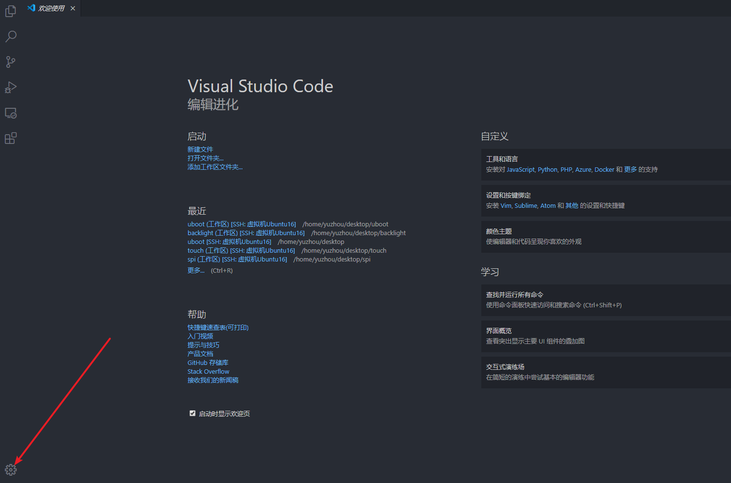Open the Remote Explorer view
The width and height of the screenshot is (731, 483).
coord(11,113)
